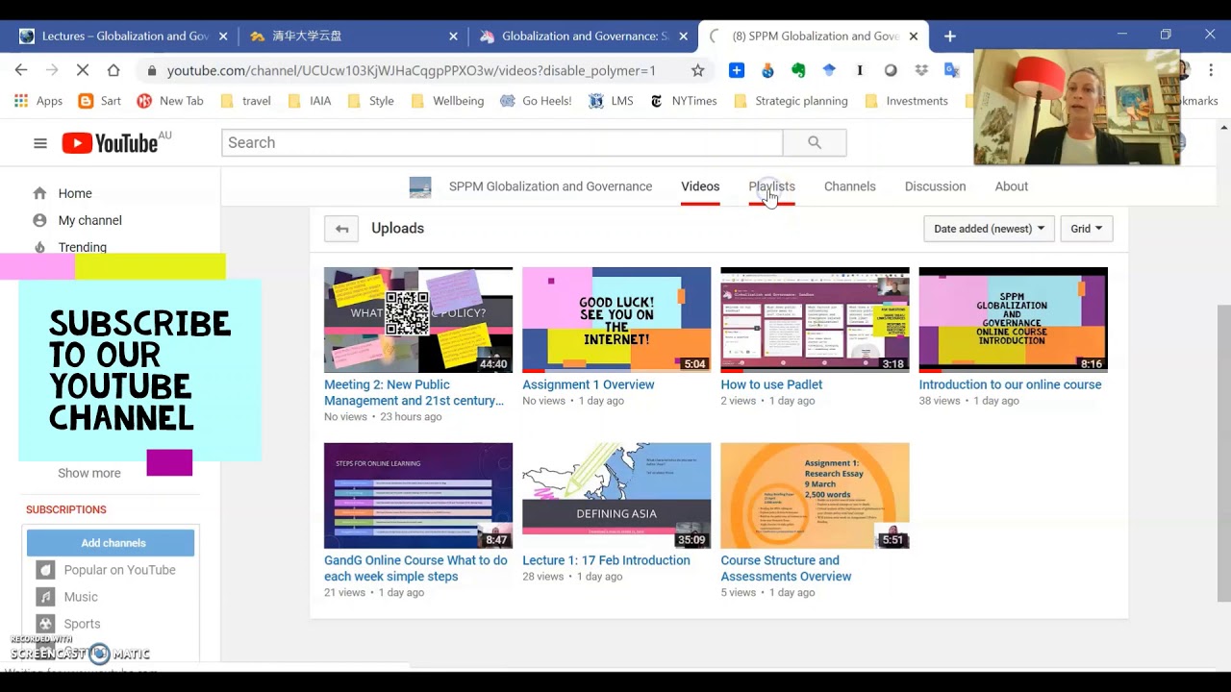Click the Good Luck See You thumbnail
Image resolution: width=1231 pixels, height=692 pixels.
point(616,320)
